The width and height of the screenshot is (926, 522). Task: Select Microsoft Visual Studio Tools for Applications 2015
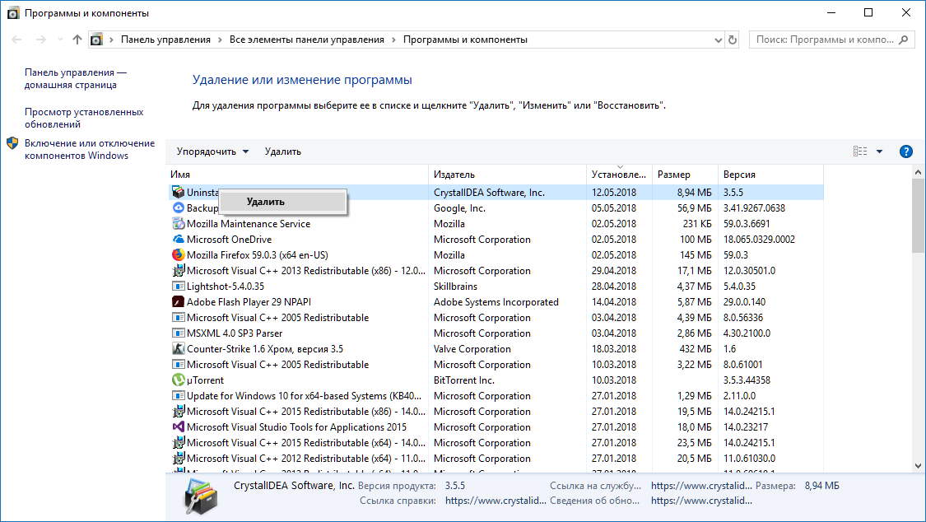pyautogui.click(x=297, y=427)
